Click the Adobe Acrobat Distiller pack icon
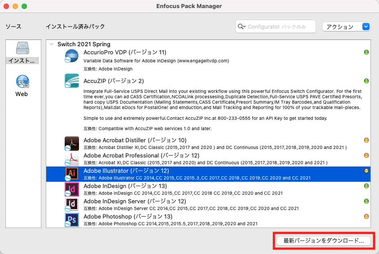This screenshot has height=254, width=379. 71,144
